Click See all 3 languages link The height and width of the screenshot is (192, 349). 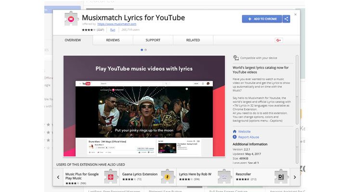point(253,163)
